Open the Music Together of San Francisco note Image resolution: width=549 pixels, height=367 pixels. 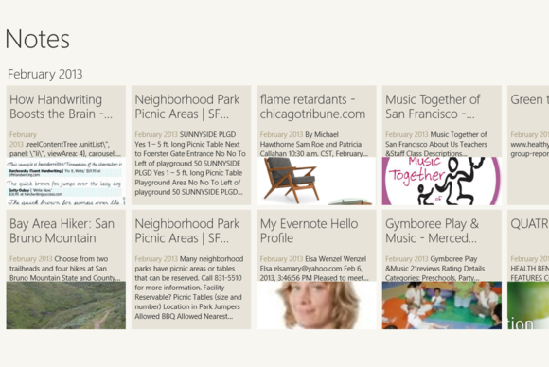(442, 145)
